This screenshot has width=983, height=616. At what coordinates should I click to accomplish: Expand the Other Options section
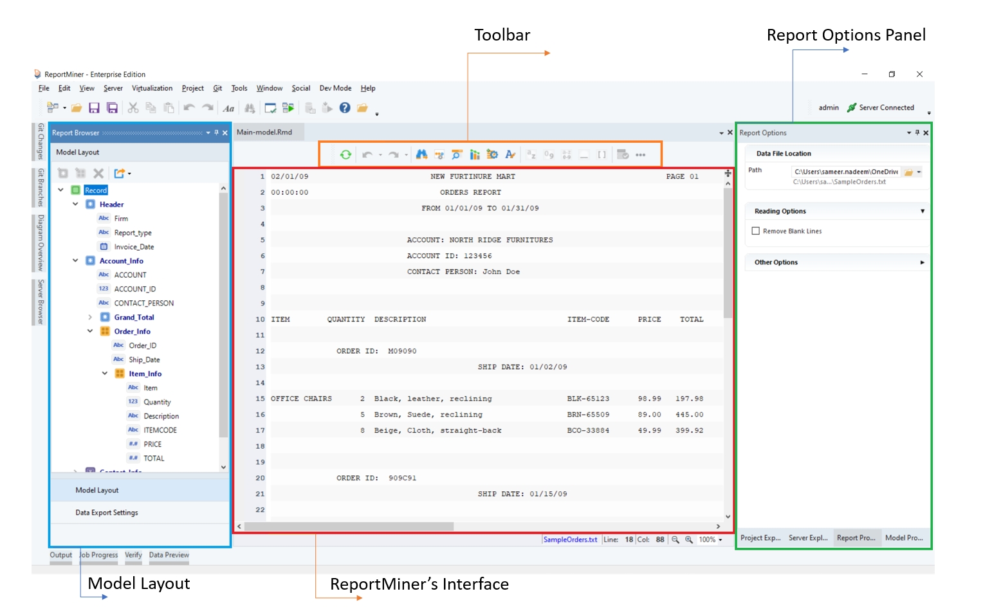pos(922,262)
